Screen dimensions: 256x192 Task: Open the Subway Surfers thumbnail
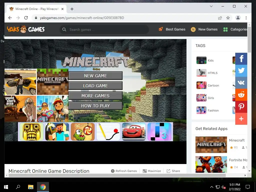52,109
